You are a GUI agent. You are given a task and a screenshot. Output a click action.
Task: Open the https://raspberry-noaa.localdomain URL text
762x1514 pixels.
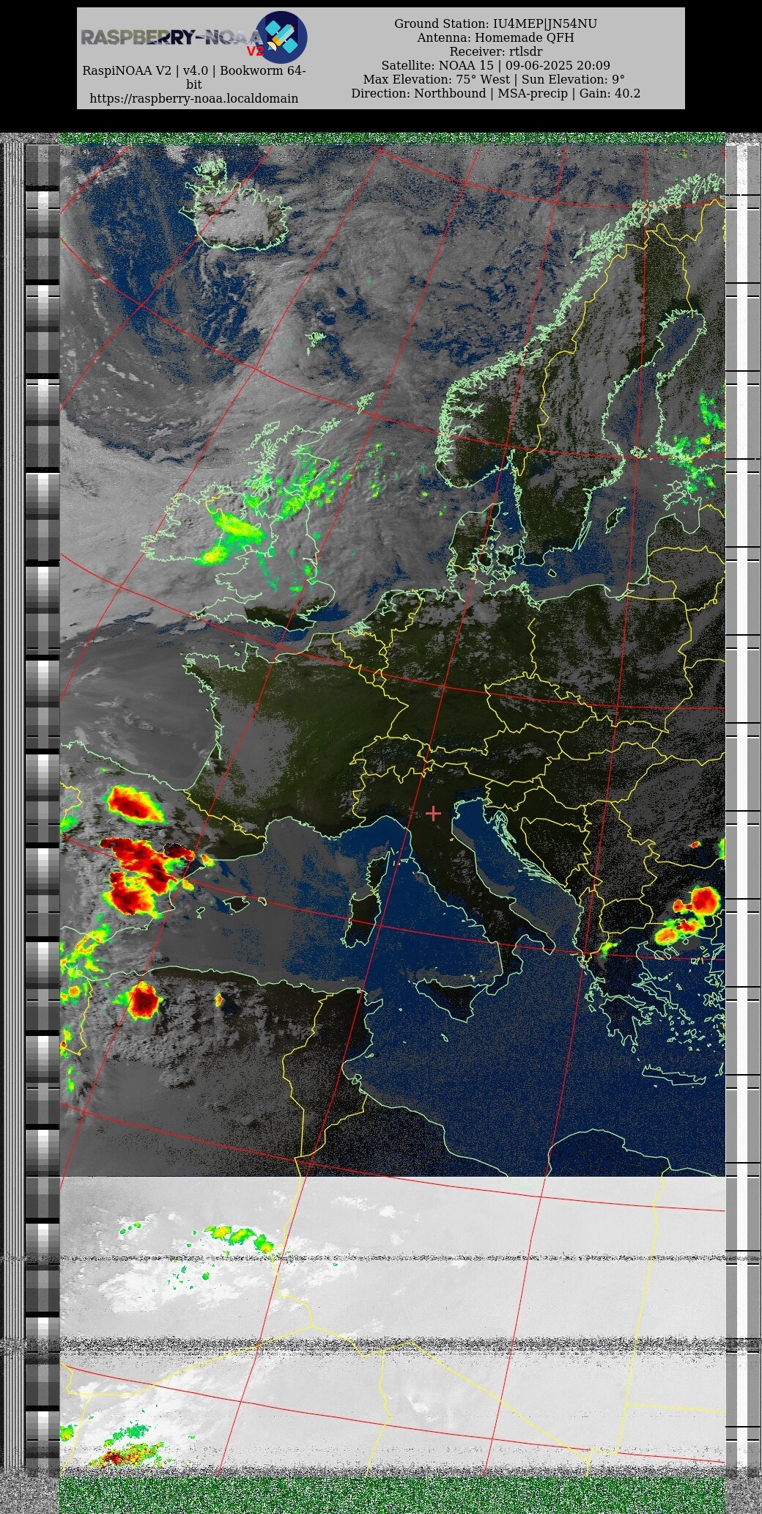tap(194, 98)
